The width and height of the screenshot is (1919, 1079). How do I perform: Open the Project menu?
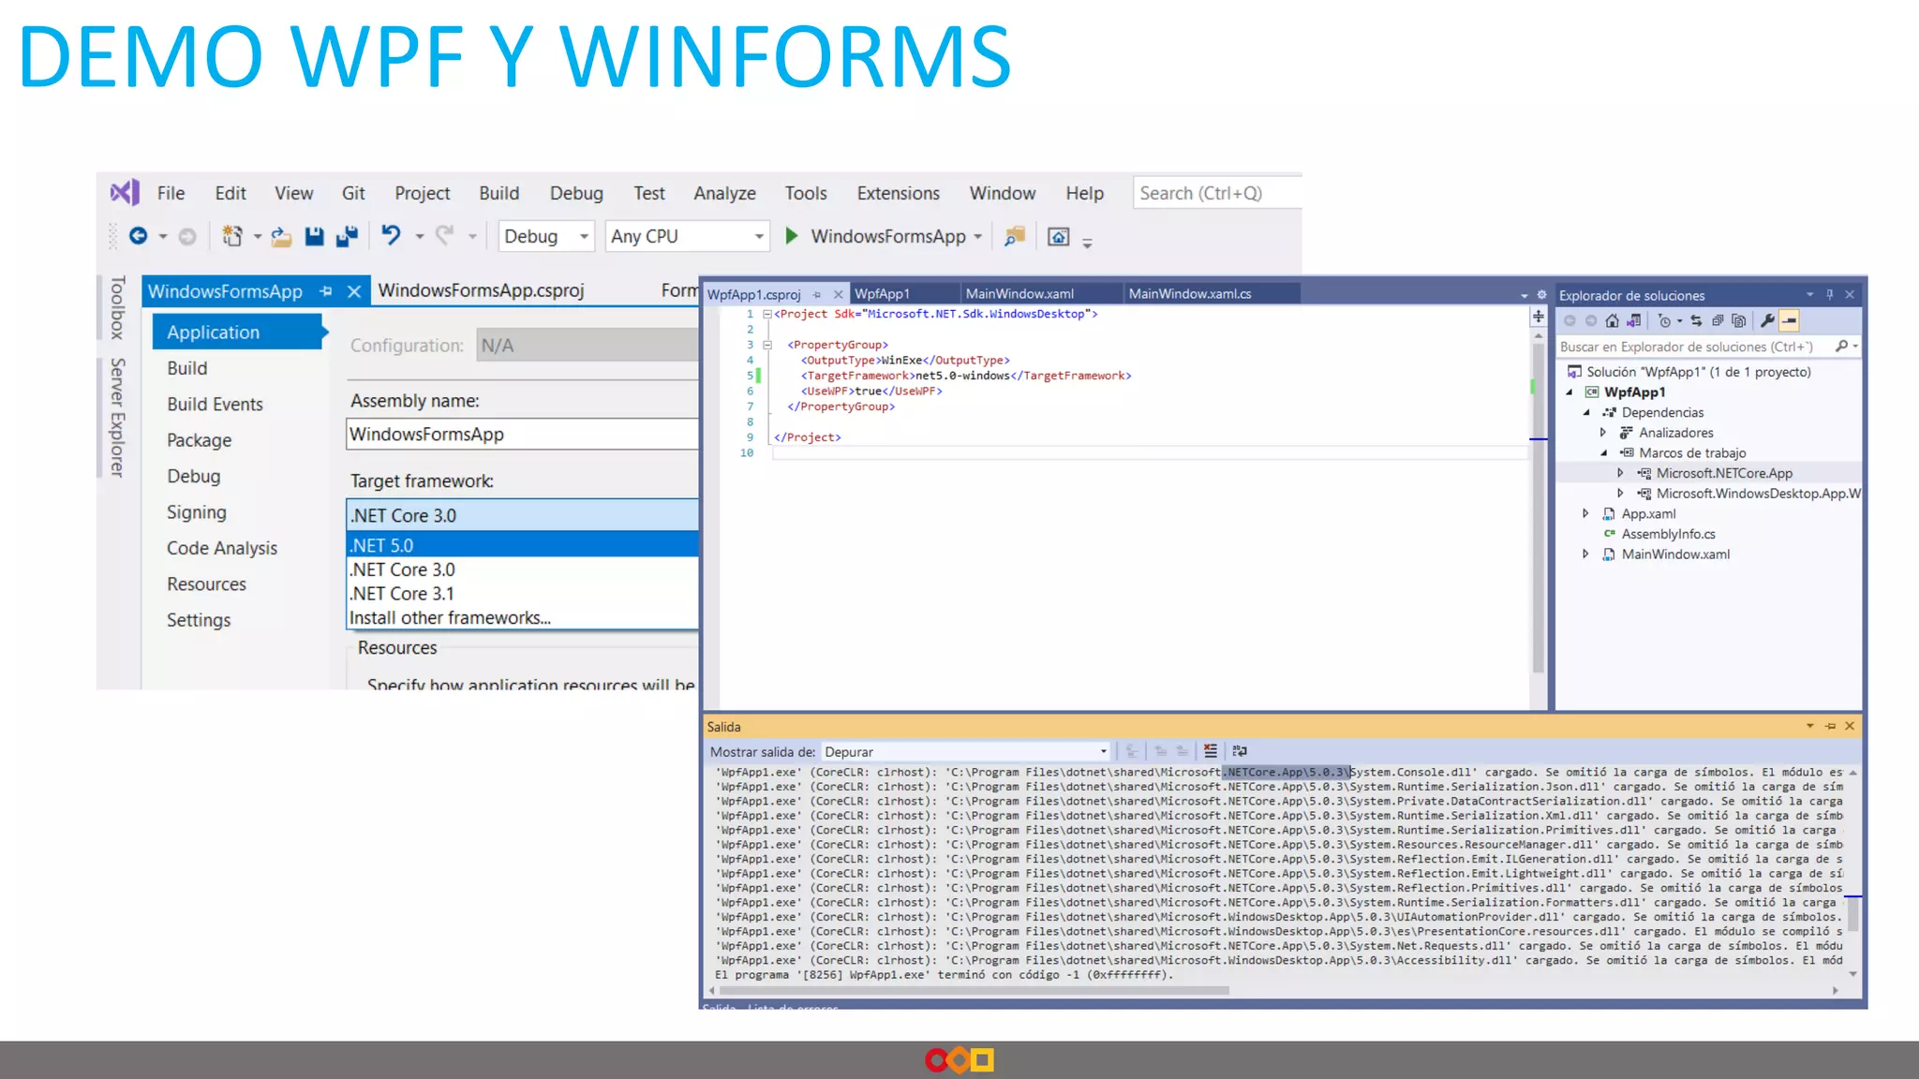coord(422,193)
